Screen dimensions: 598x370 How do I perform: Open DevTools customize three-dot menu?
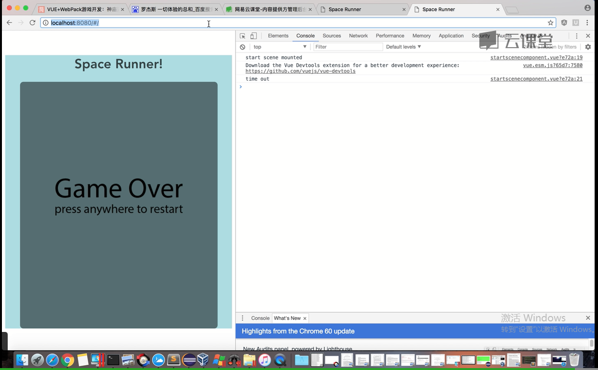click(x=577, y=36)
